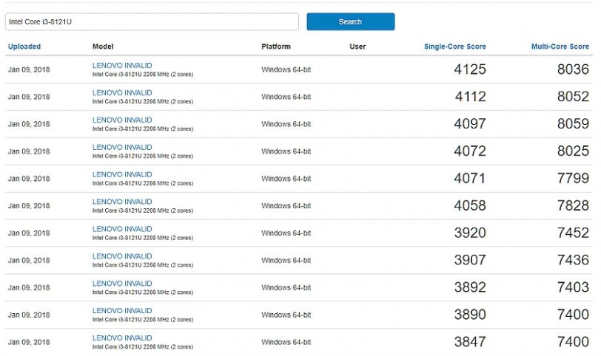601x356 pixels.
Task: Click Jan 09, 2018 date in 4125 row
Action: point(29,69)
